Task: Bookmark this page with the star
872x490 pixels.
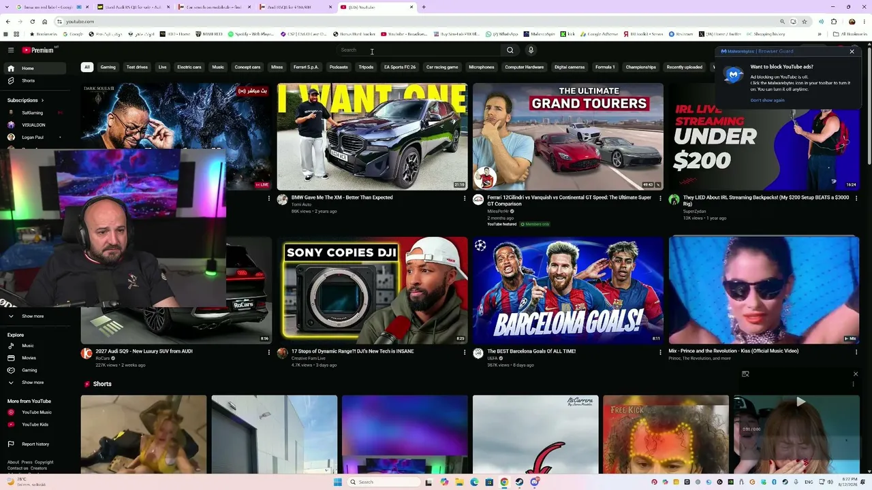Action: (805, 22)
